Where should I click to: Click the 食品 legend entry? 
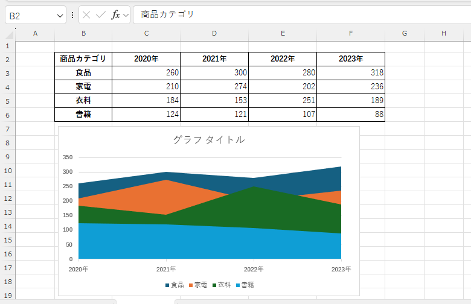pyautogui.click(x=175, y=285)
